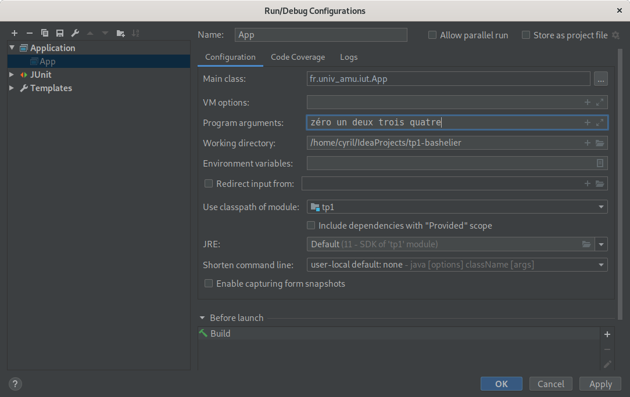
Task: Select the App configuration in tree
Action: coord(99,62)
